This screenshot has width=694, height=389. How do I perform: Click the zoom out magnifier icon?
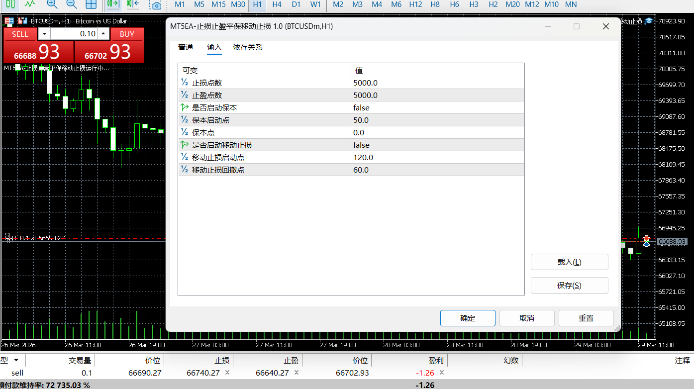[72, 4]
